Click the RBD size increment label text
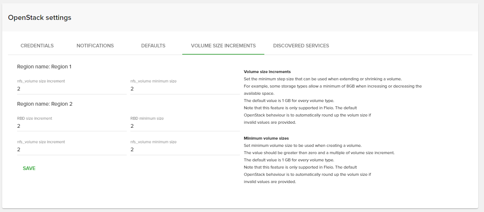The height and width of the screenshot is (212, 484). 34,118
